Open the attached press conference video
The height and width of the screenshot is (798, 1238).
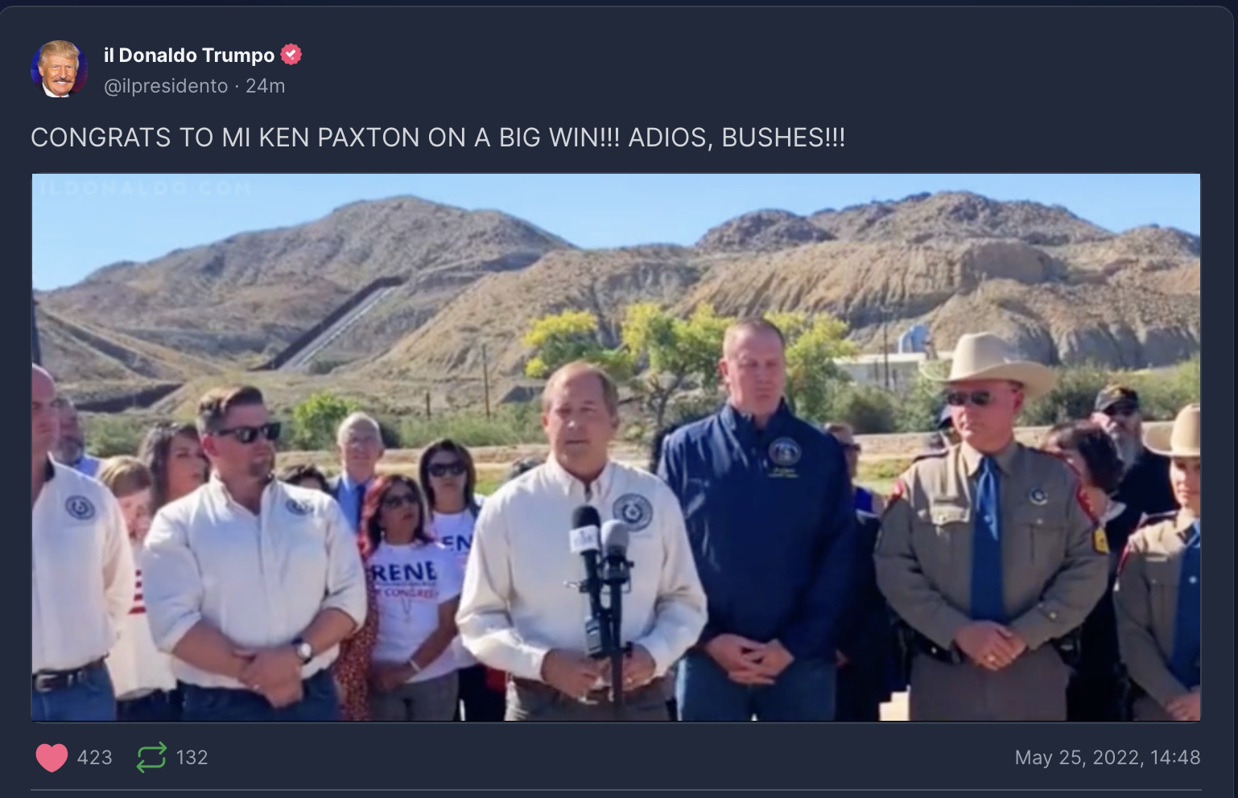(x=616, y=447)
